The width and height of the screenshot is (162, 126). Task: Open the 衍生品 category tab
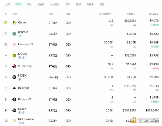tap(41, 5)
